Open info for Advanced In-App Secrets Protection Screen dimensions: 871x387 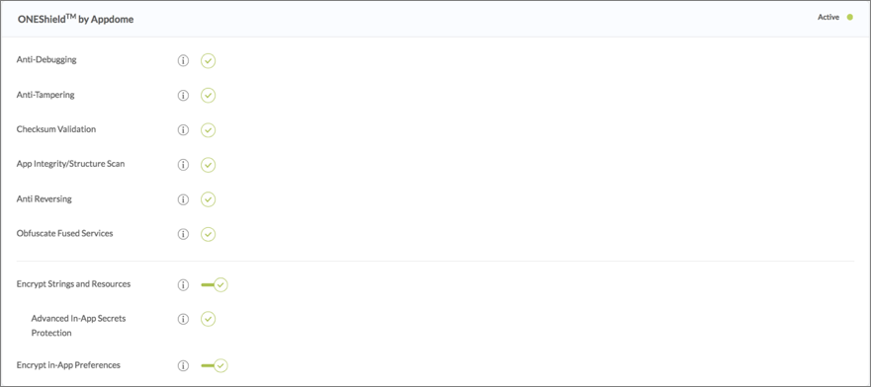[183, 319]
